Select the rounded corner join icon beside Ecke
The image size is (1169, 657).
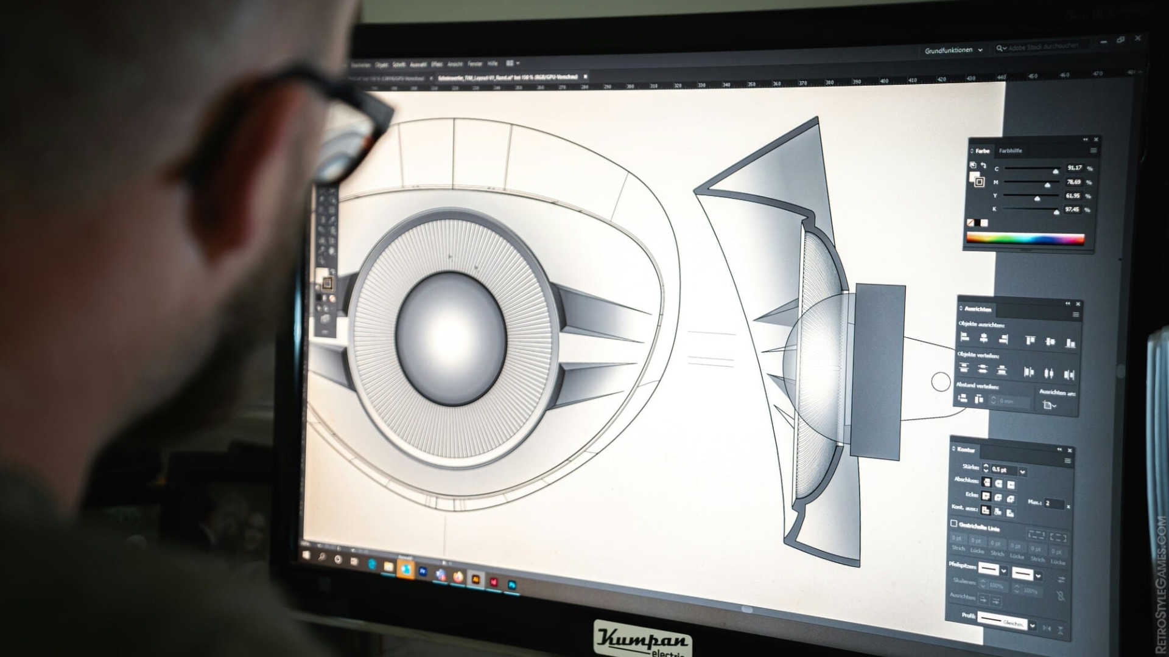[x=999, y=498]
